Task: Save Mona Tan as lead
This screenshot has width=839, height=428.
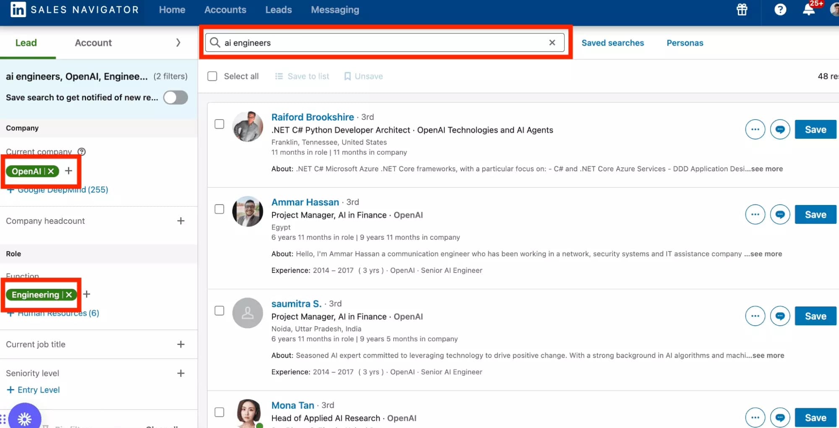Action: point(815,418)
